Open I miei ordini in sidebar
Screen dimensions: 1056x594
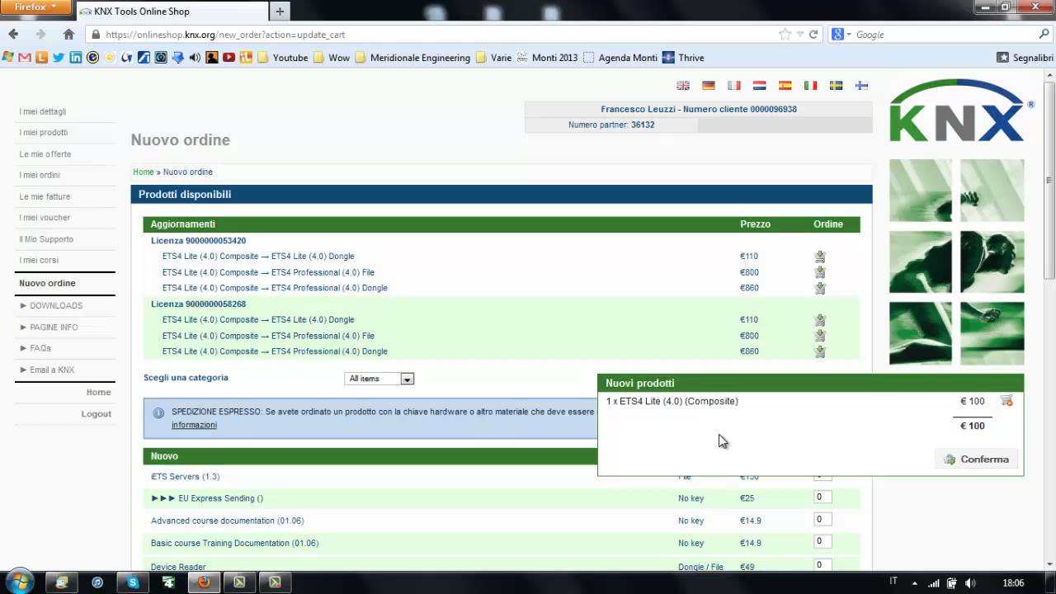tap(40, 175)
